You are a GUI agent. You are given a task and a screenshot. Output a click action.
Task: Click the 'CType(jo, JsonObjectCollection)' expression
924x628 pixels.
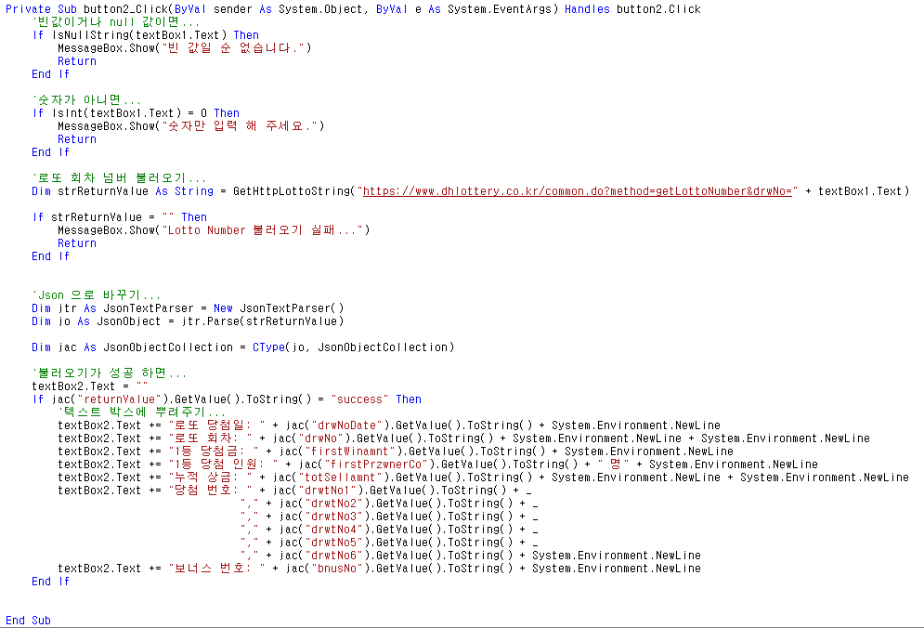[x=354, y=347]
